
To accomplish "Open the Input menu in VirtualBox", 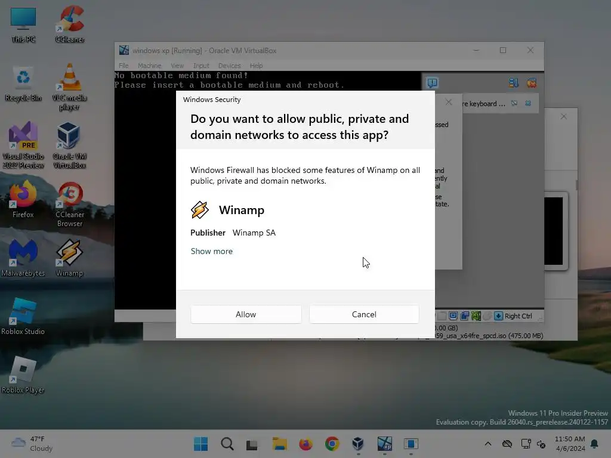I will click(x=201, y=66).
